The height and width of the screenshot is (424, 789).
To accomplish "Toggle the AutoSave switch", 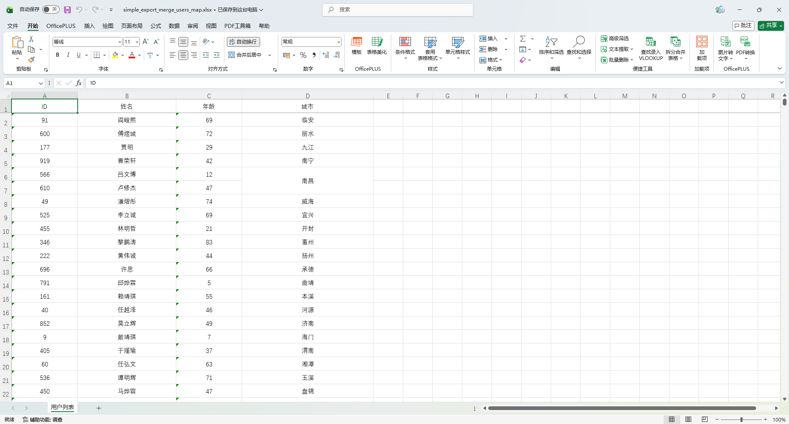I will (x=51, y=9).
